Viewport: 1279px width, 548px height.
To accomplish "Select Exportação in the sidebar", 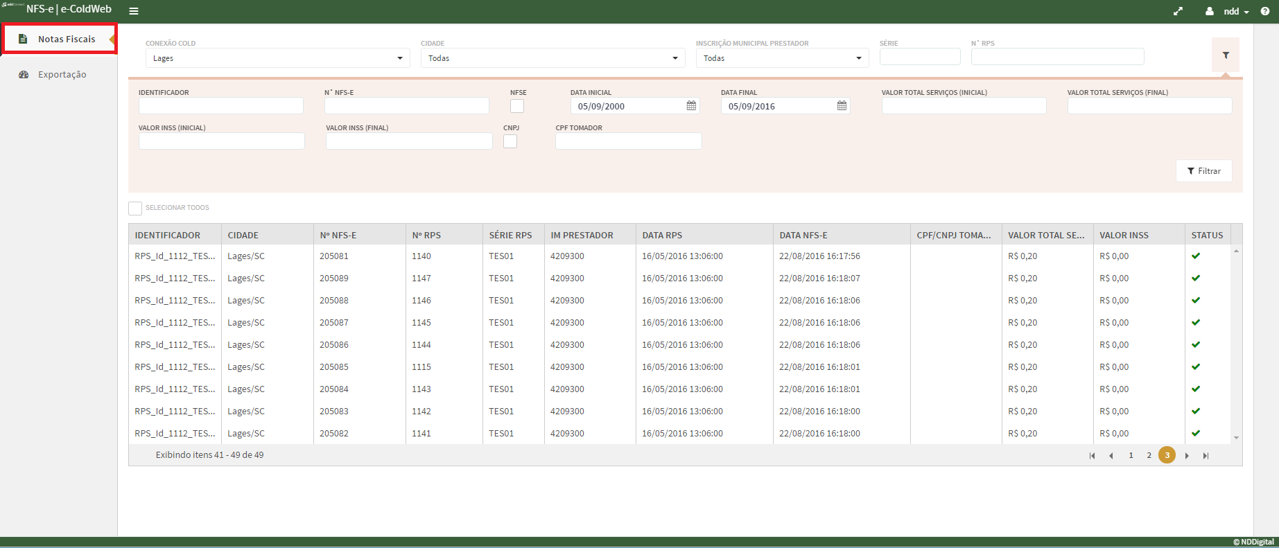I will point(62,74).
